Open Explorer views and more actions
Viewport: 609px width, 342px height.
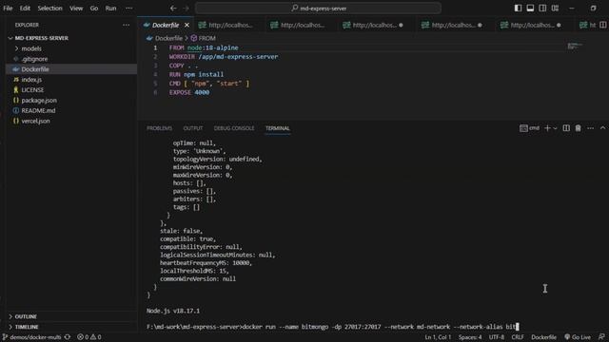tap(127, 25)
